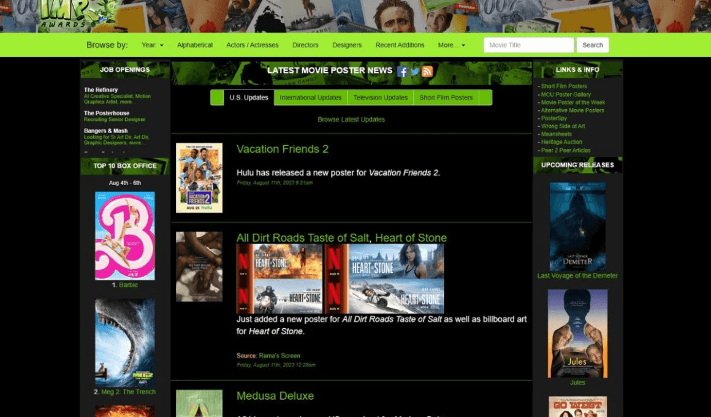Open Go West upcoming release poster
Screen dimensions: 711x417
tap(577, 407)
